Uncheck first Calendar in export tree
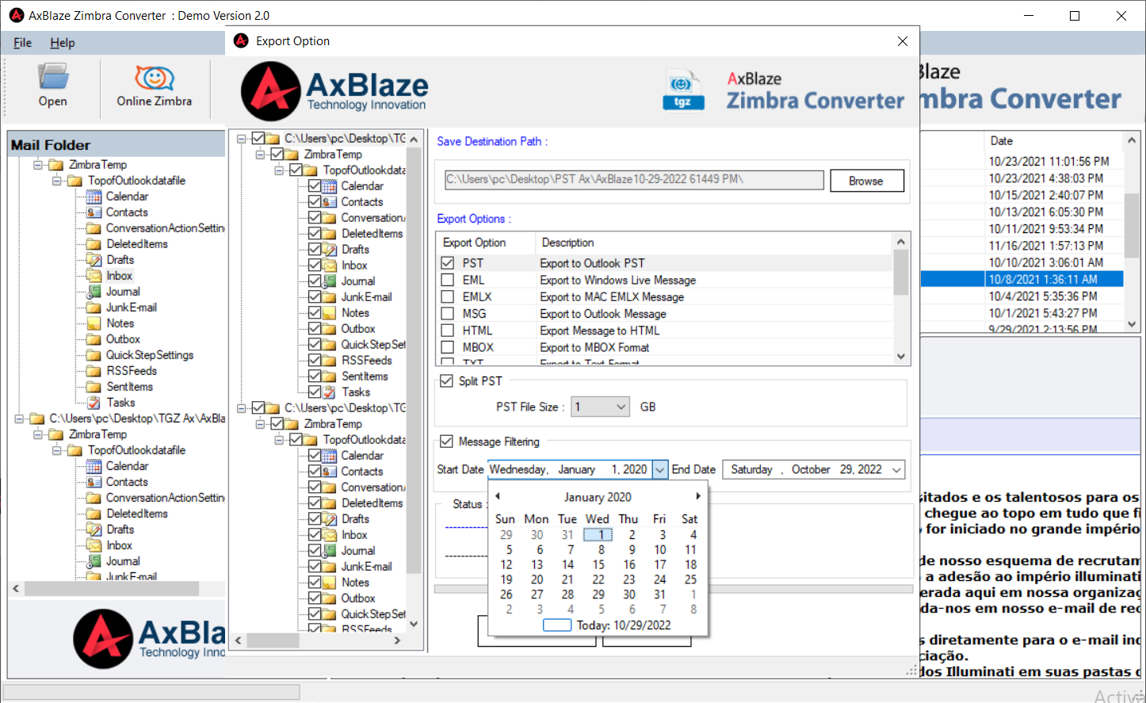 [x=315, y=186]
